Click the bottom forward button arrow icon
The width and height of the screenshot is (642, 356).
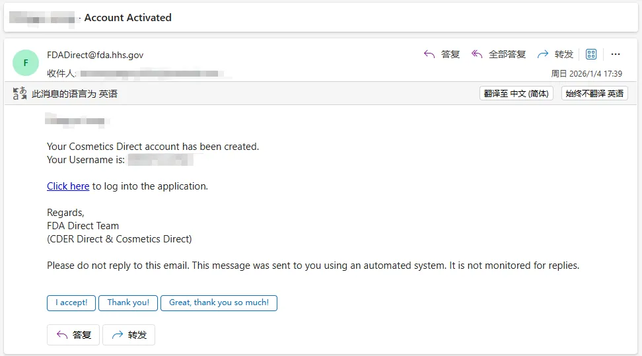118,335
